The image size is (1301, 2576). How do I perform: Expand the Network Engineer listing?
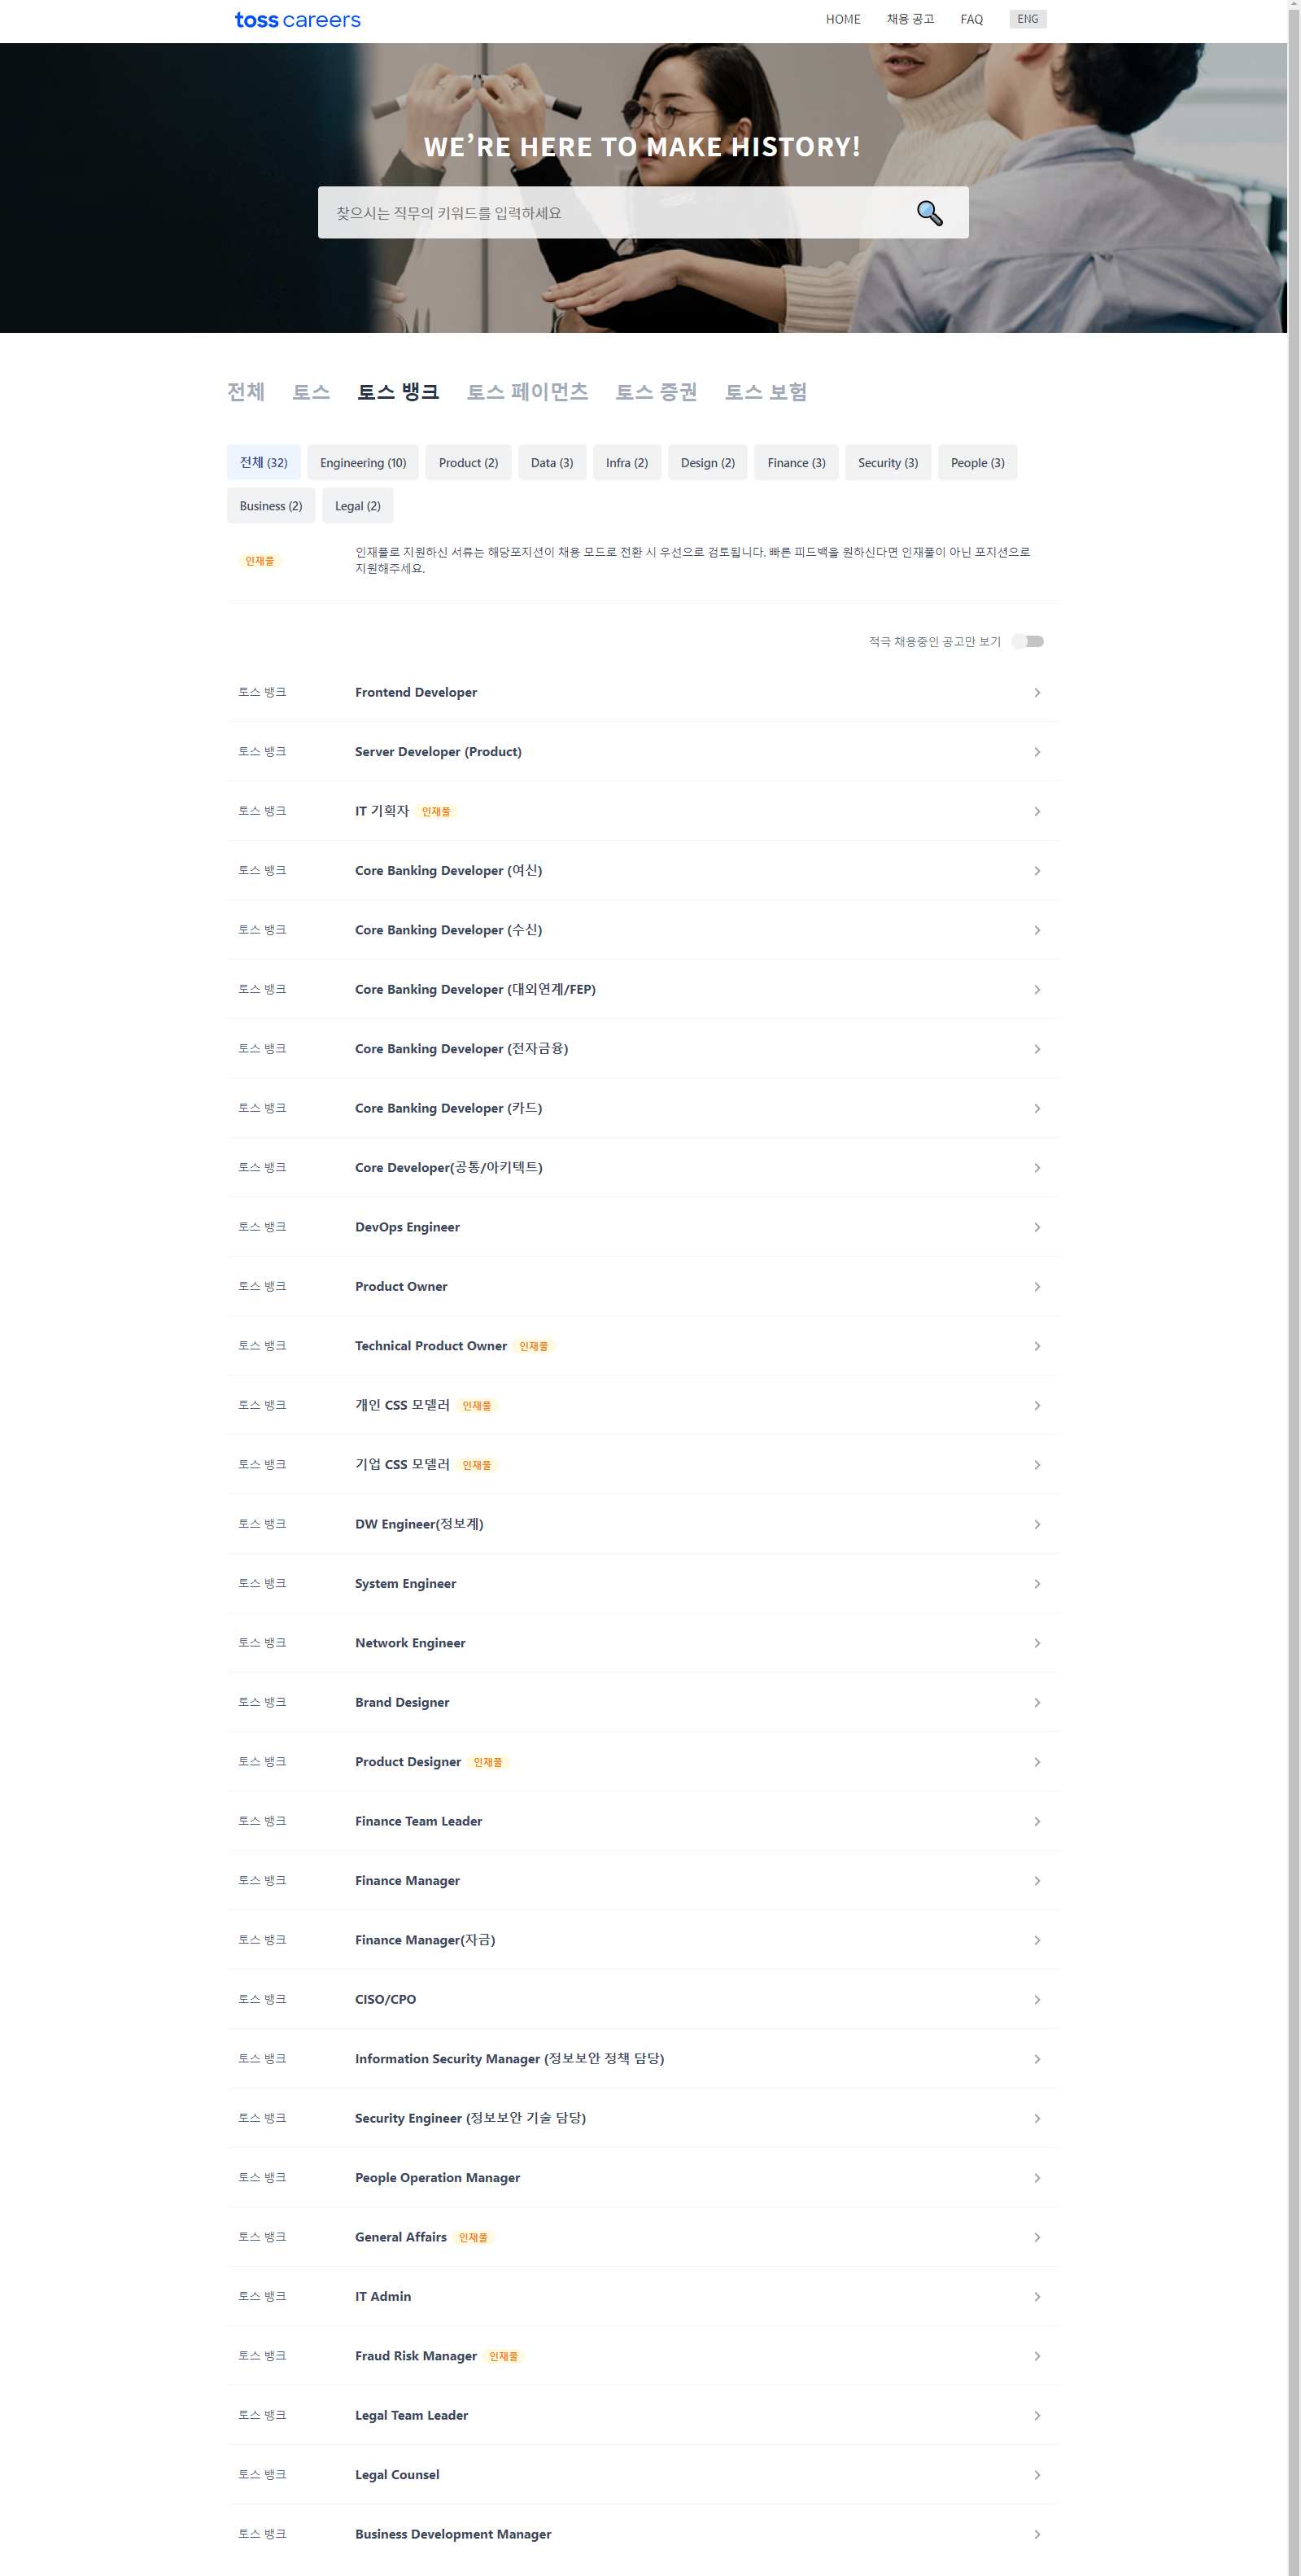[643, 1642]
